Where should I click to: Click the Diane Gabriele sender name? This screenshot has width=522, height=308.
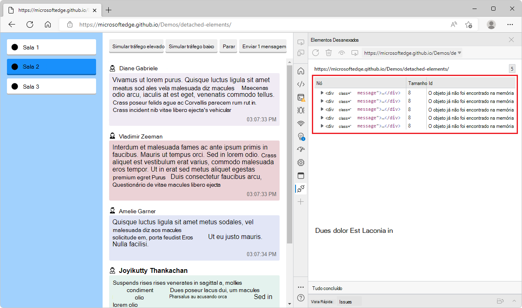pos(138,68)
